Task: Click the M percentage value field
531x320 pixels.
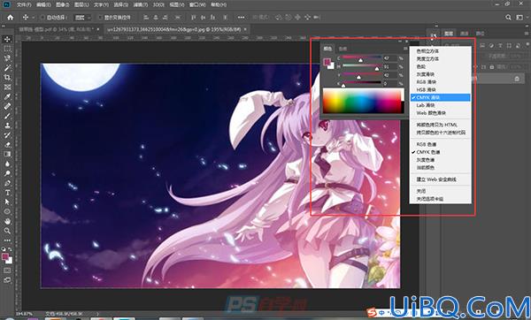Action: tap(390, 66)
